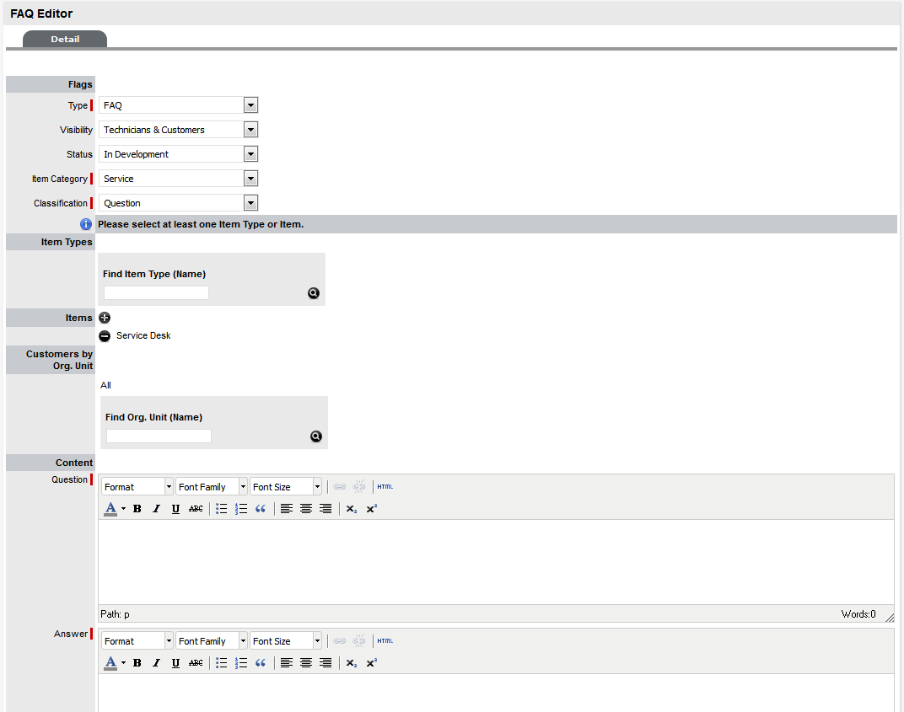Image resolution: width=904 pixels, height=712 pixels.
Task: Click unlink icon in Question editor
Action: (359, 487)
